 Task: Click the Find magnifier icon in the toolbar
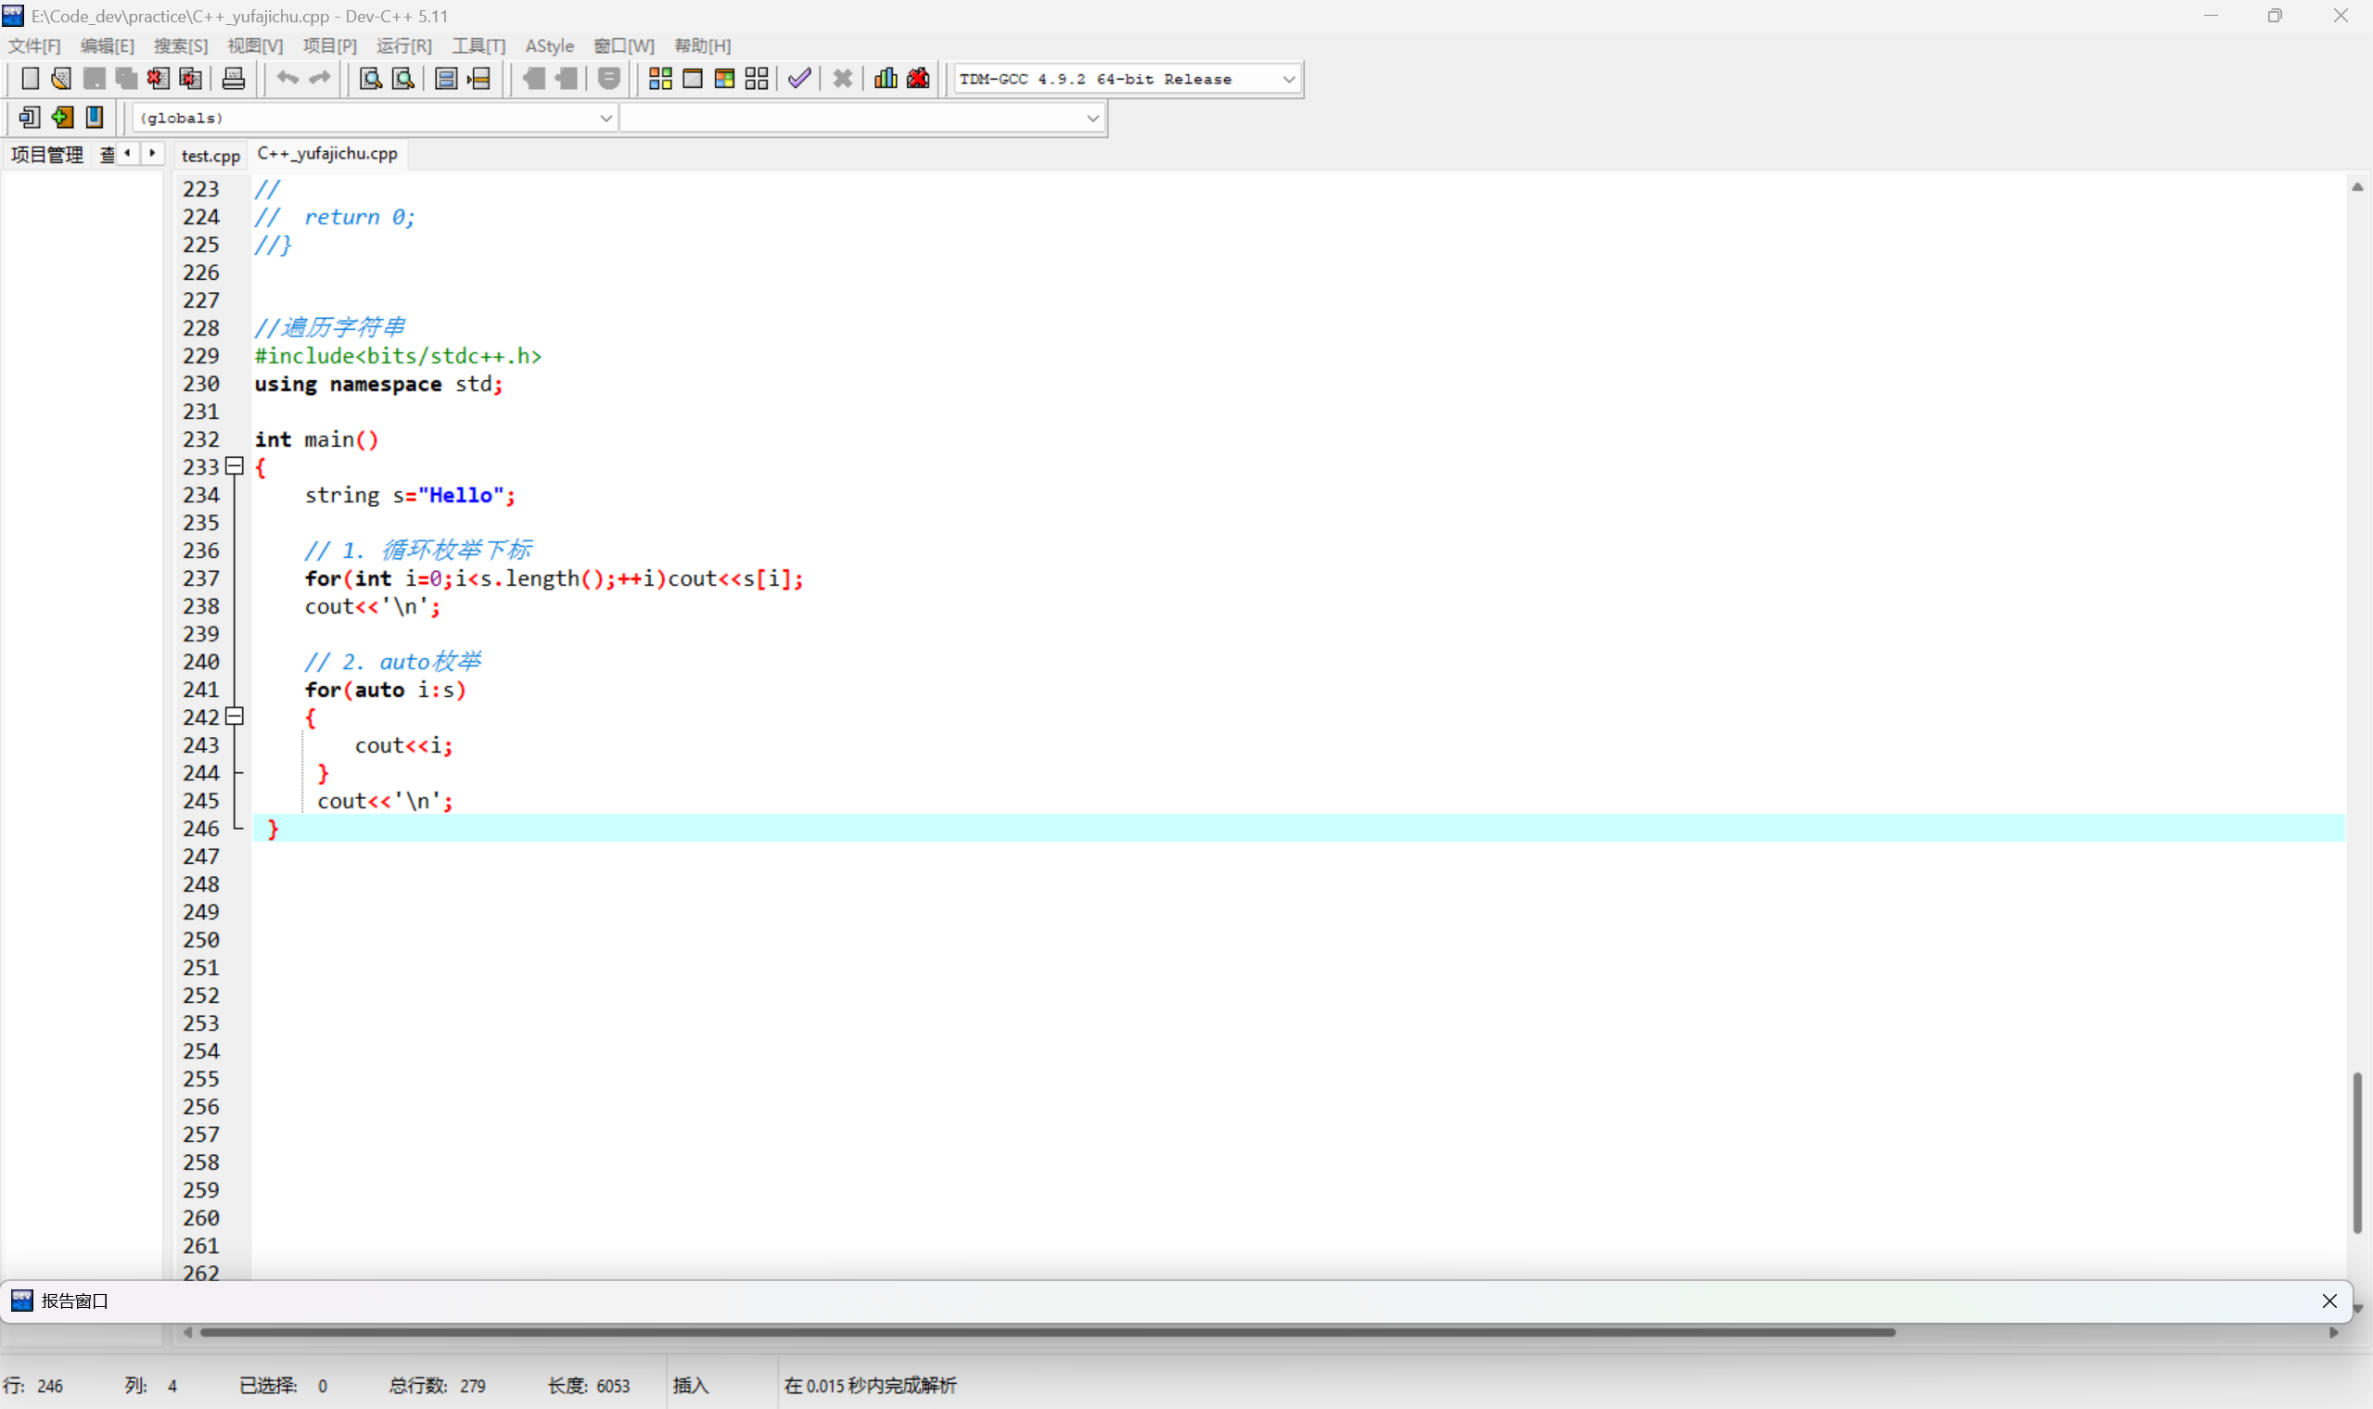371,79
